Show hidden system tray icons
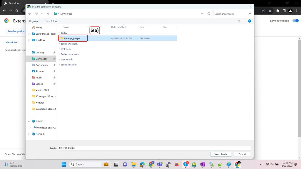 [x=261, y=164]
